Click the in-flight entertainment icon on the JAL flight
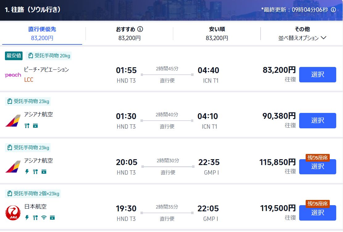The image size is (343, 232). coord(52,217)
